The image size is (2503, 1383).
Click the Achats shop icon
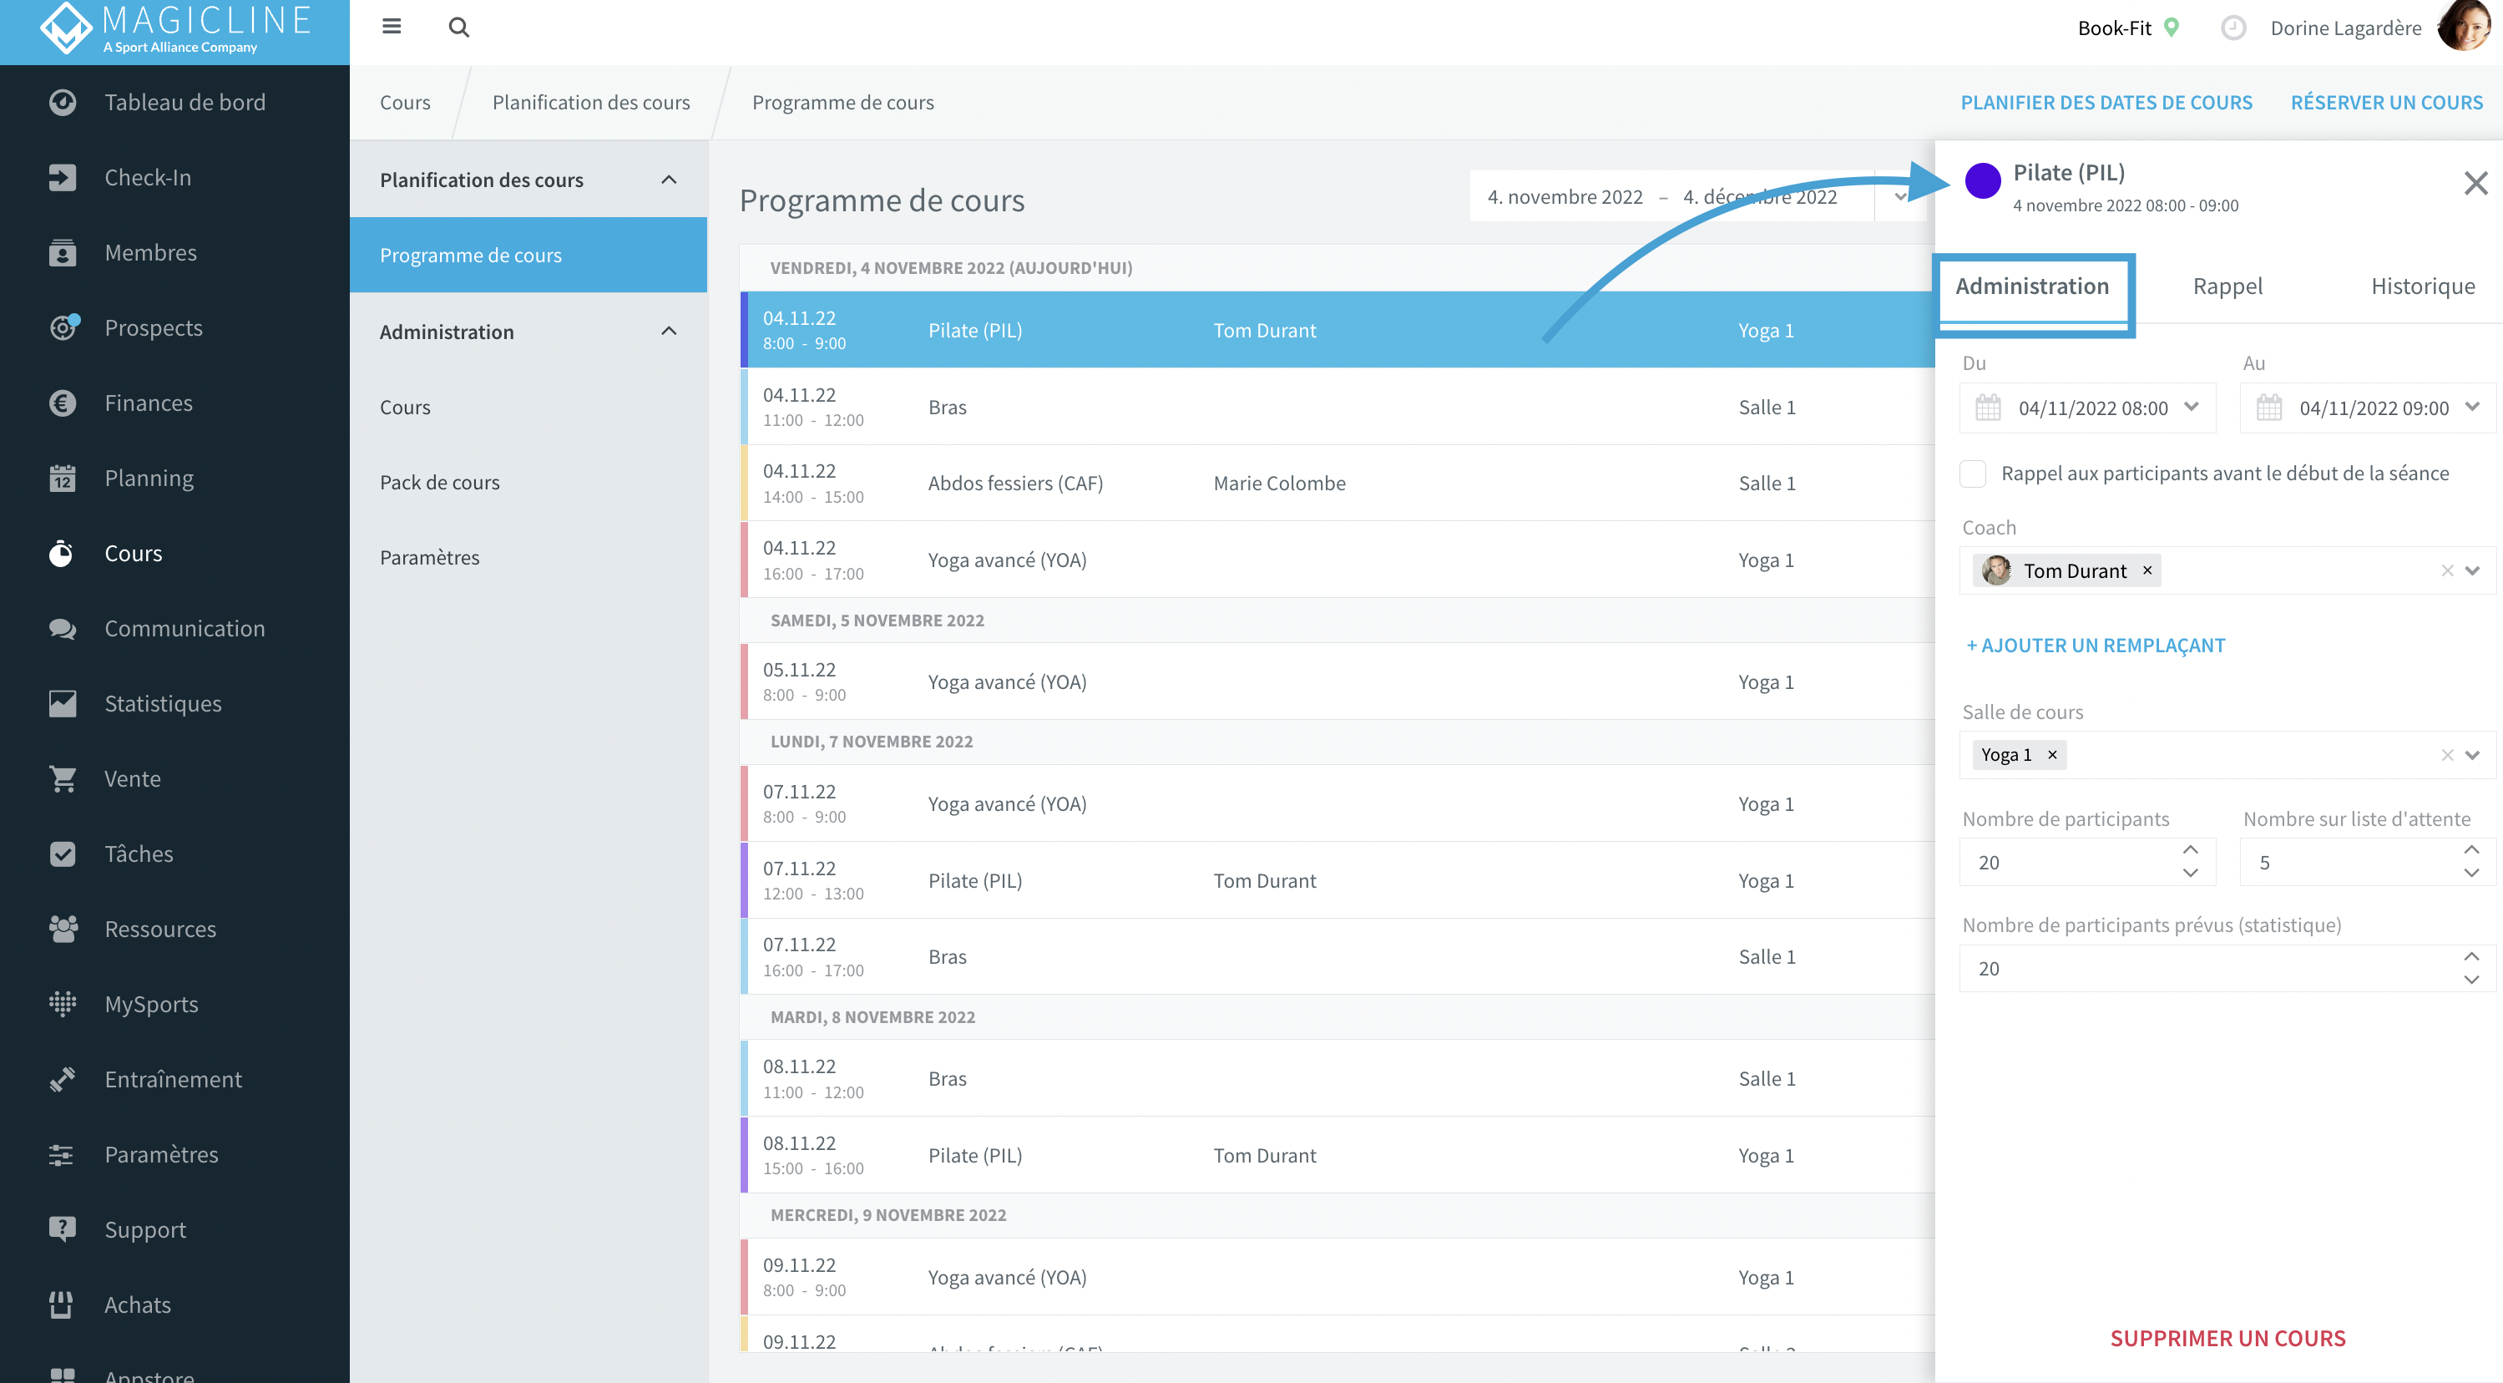[62, 1304]
